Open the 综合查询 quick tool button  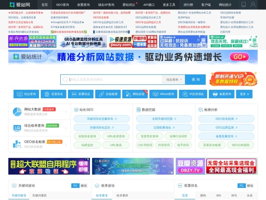(26, 94)
